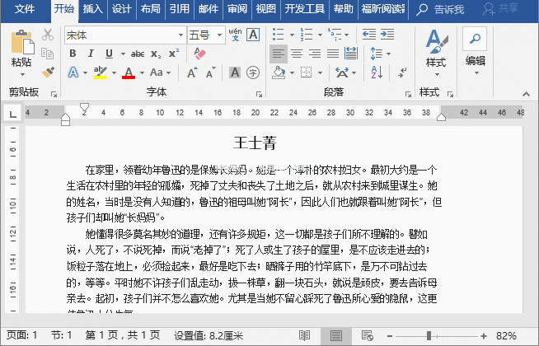Switch to Web Layout view
The width and height of the screenshot is (539, 346).
367,335
